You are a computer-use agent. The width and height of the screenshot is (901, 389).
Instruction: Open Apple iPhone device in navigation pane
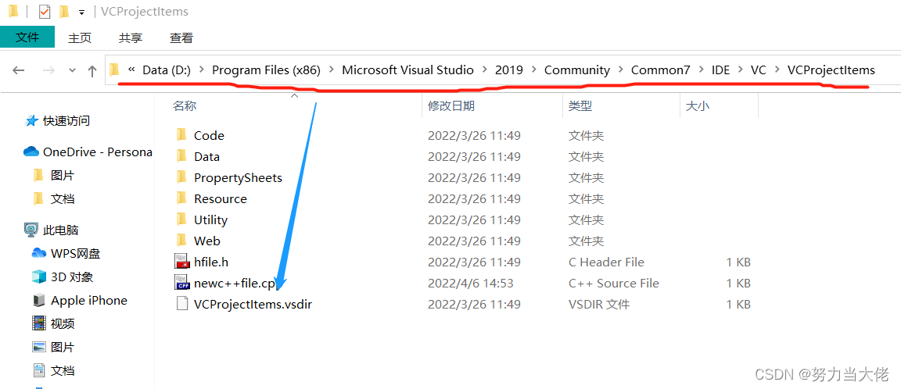click(x=89, y=301)
